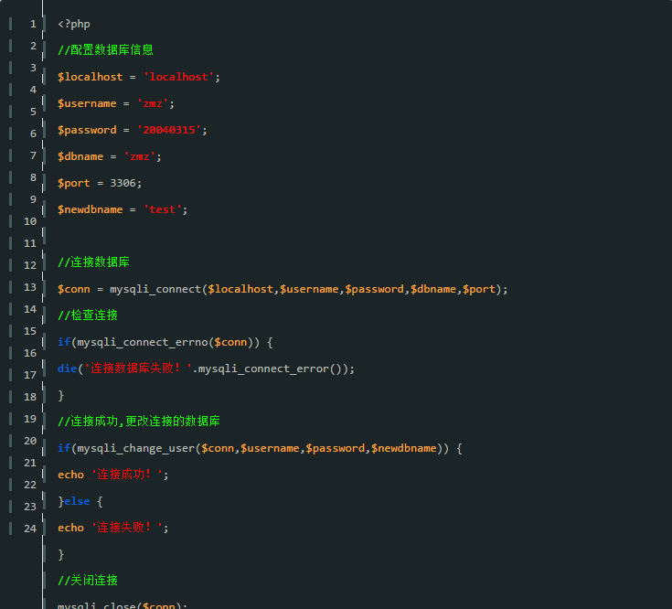
Task: Click the mysqli_connect function call
Action: [309, 289]
